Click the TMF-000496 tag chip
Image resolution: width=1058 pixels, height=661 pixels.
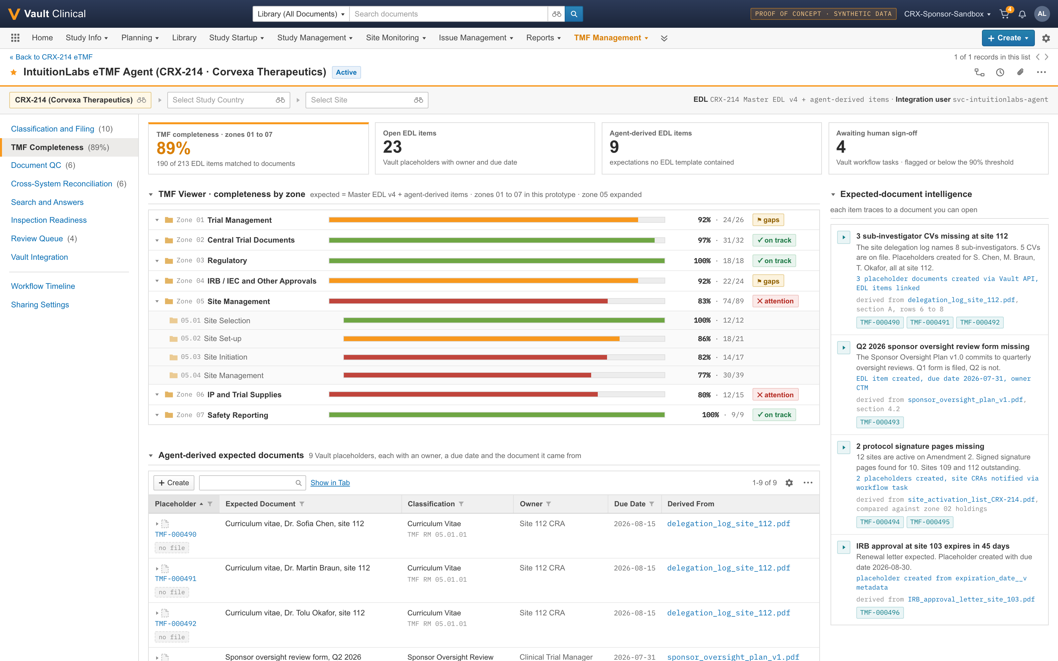coord(879,612)
